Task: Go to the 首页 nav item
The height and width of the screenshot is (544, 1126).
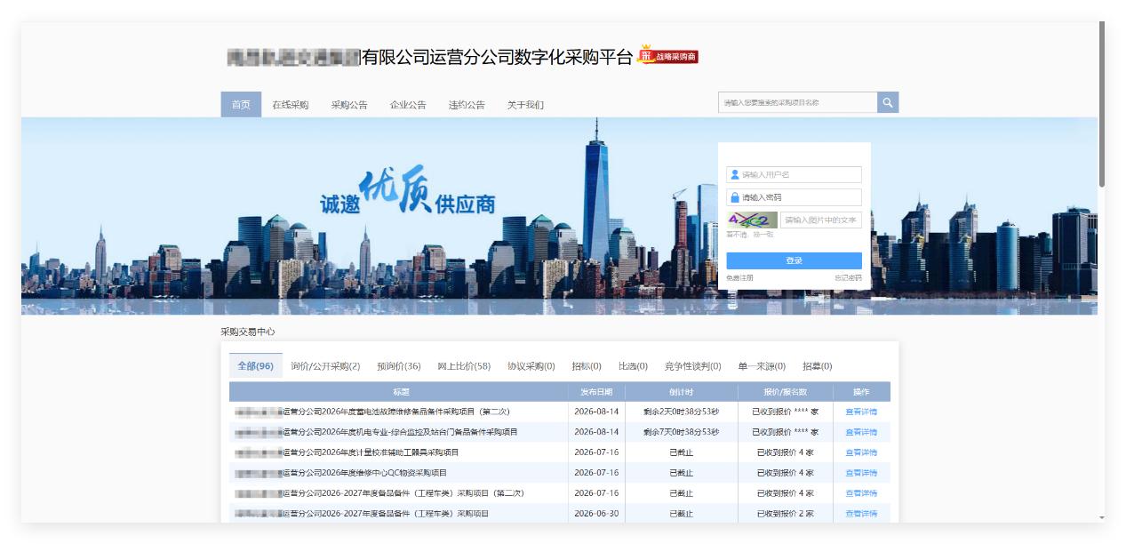Action: (x=241, y=104)
